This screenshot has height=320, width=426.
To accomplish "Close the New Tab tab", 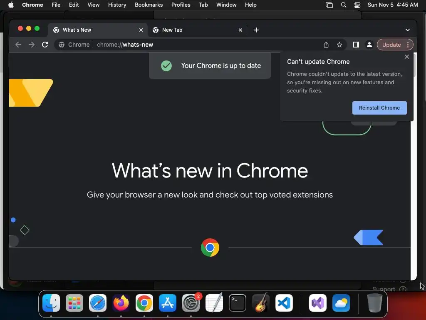I will click(x=240, y=30).
